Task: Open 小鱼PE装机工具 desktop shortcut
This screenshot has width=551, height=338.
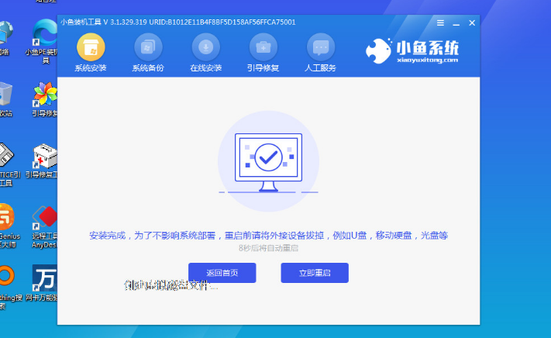Action: click(x=42, y=33)
